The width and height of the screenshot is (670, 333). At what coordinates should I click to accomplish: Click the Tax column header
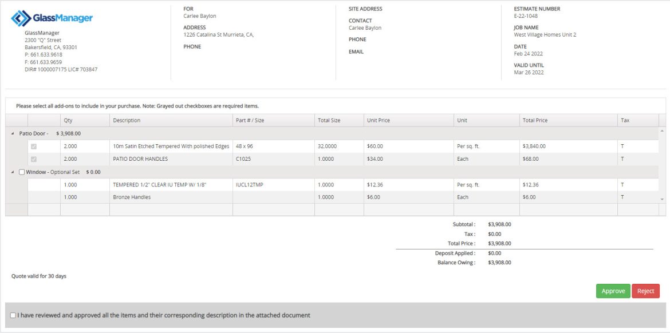[625, 121]
